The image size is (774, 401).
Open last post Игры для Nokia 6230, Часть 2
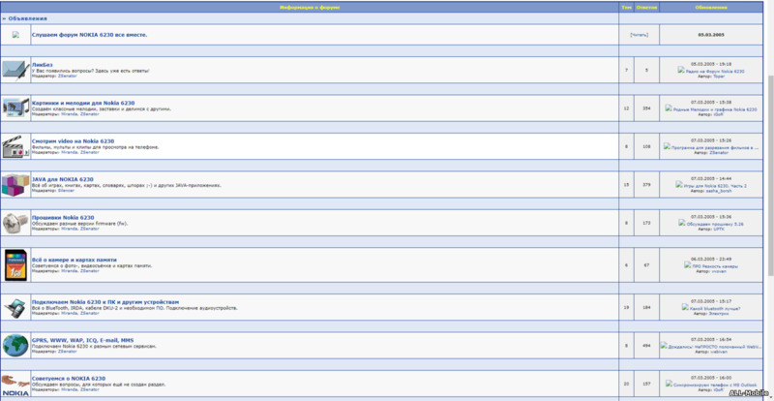(715, 186)
